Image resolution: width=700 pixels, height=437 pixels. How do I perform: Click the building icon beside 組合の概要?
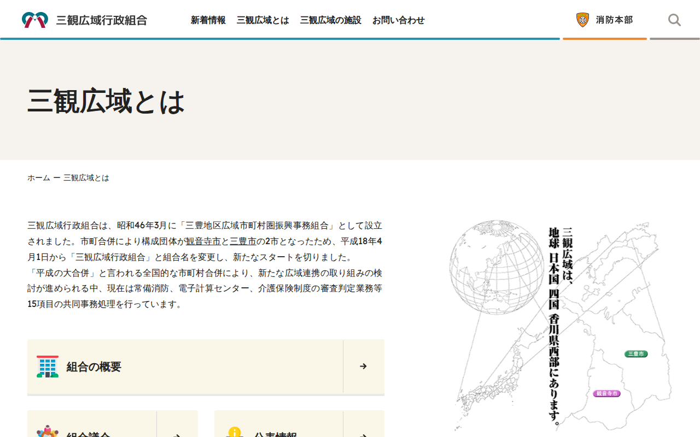click(x=48, y=367)
